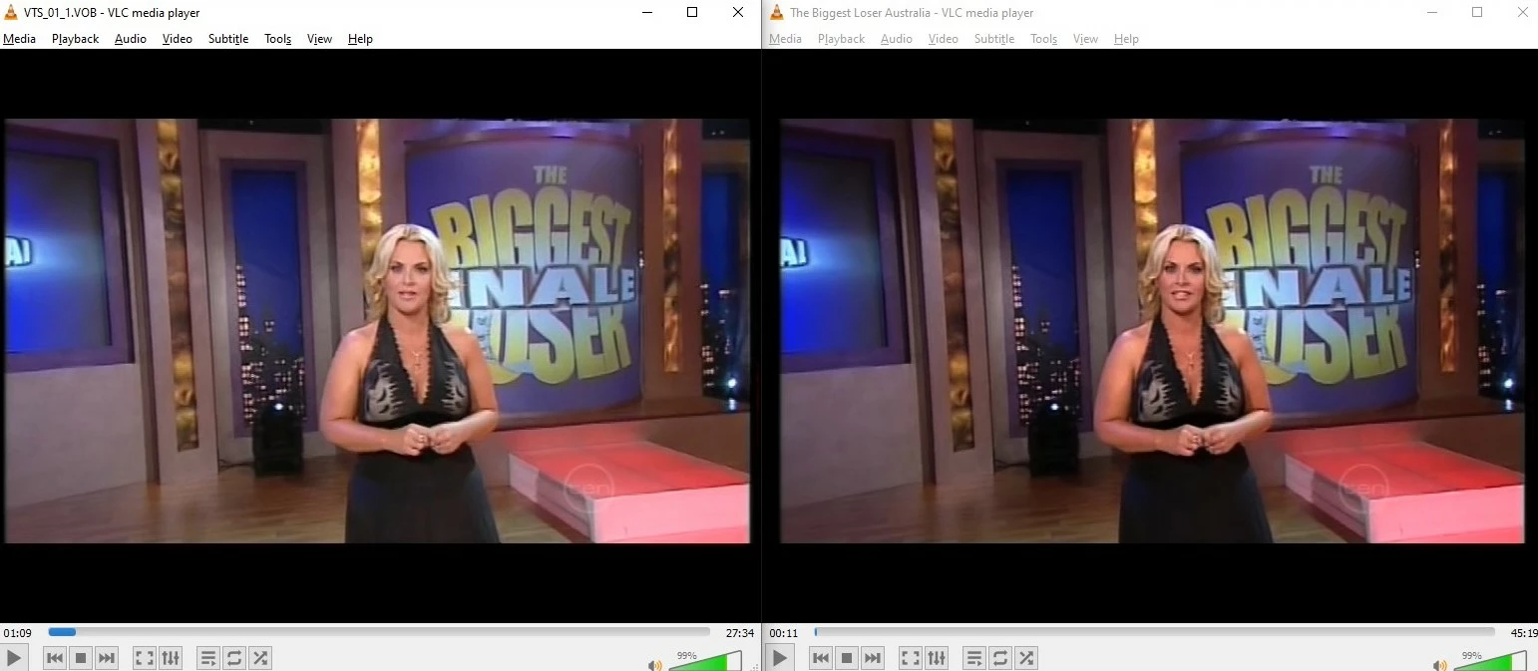Open Video menu in VTS_01_1.VOB window

(178, 39)
